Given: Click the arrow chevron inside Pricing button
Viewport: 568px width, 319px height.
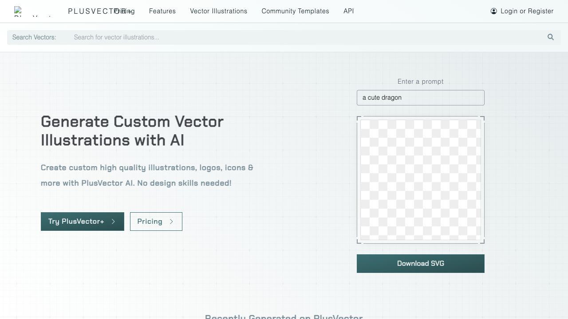Looking at the screenshot, I should click(x=172, y=222).
